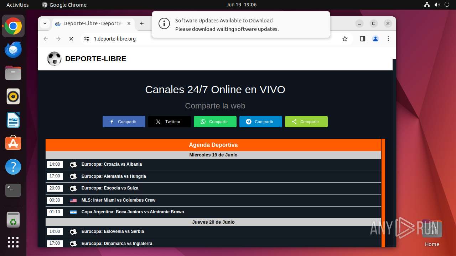Open the Google Chrome app menu

point(64,5)
